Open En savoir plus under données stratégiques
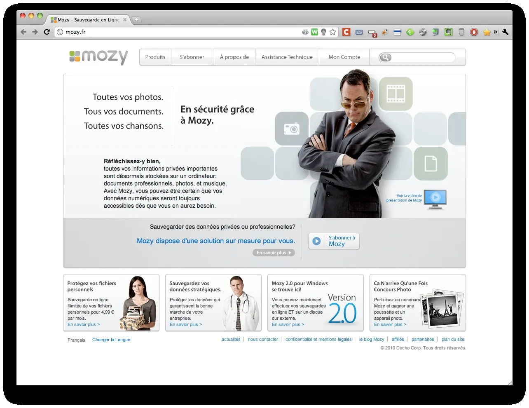The image size is (529, 408). 186,325
